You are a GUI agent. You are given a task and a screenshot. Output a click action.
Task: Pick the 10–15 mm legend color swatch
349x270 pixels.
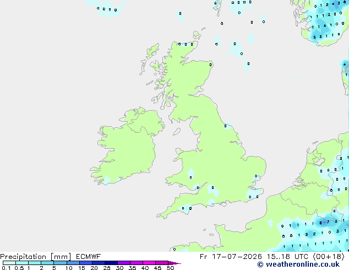[x=73, y=263]
